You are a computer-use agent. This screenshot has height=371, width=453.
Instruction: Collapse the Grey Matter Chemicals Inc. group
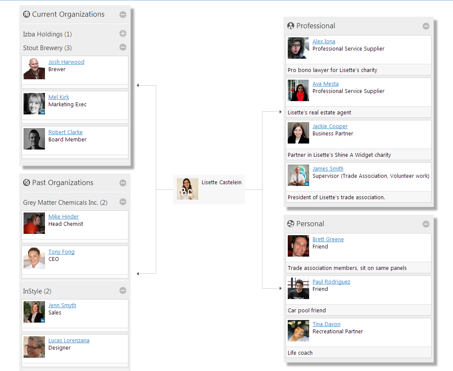click(x=123, y=202)
